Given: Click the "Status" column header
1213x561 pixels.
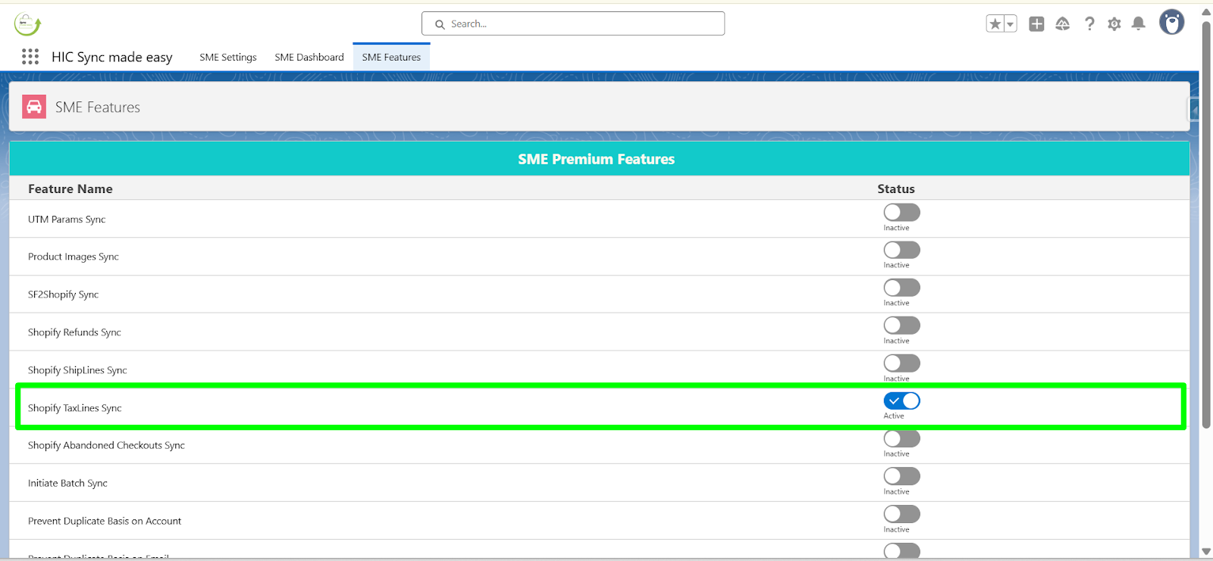Looking at the screenshot, I should [896, 189].
